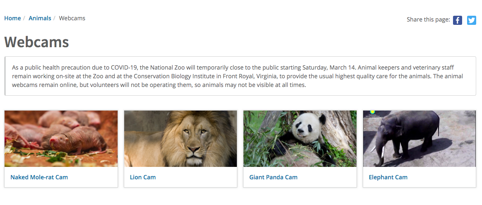
Task: Click the slash separator after Animals
Action: coord(54,18)
